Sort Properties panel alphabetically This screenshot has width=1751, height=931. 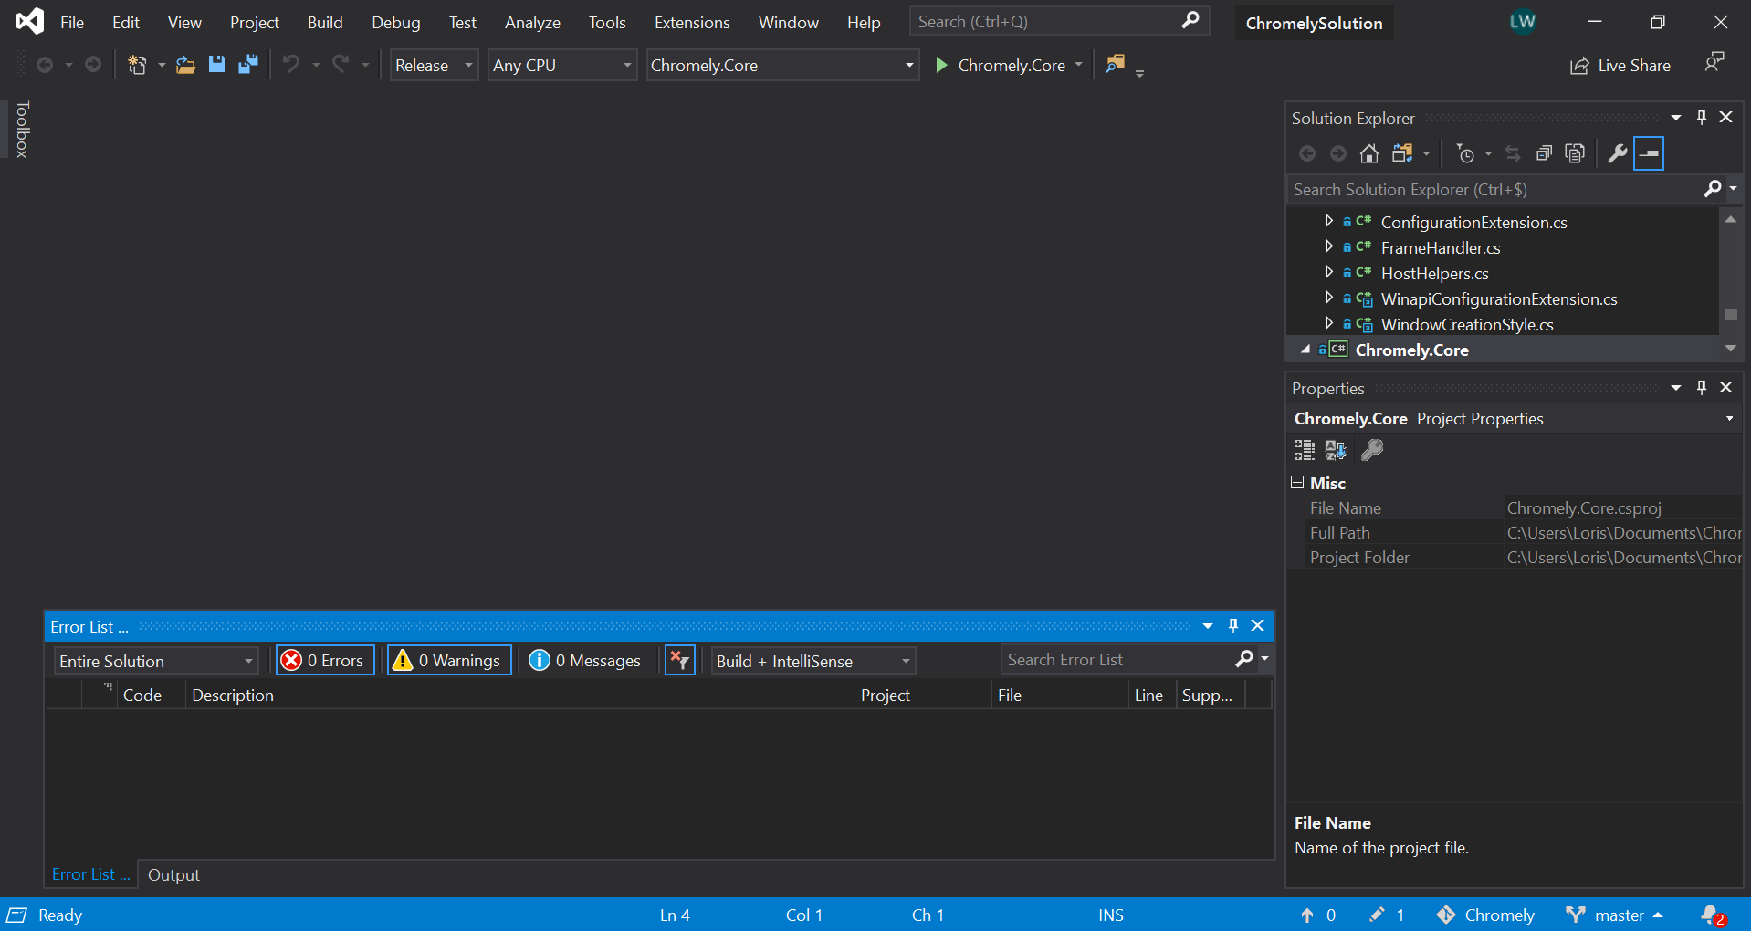pyautogui.click(x=1337, y=449)
